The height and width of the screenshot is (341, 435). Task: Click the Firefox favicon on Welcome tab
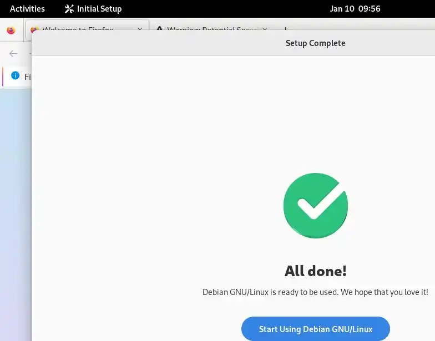pos(34,29)
